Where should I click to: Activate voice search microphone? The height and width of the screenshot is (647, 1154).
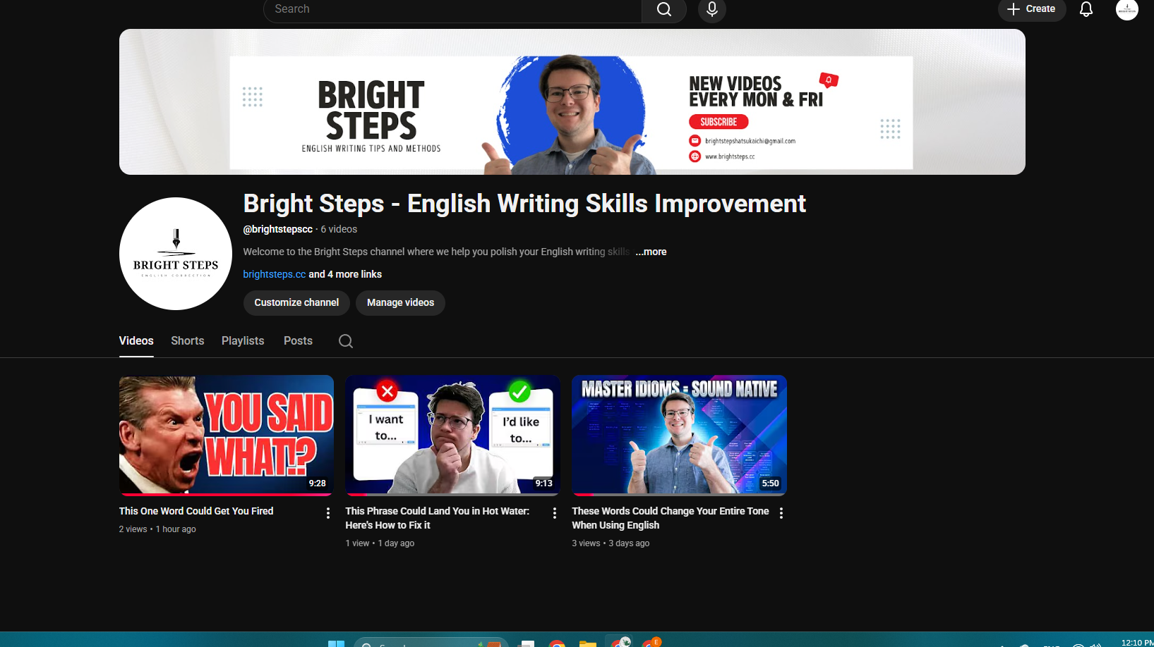(712, 10)
